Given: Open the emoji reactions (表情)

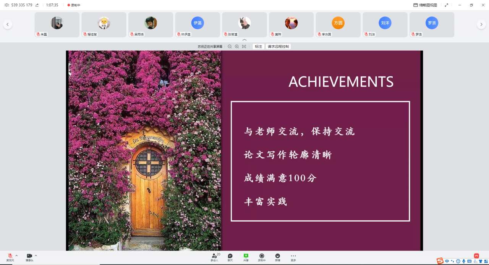Looking at the screenshot, I should [x=277, y=257].
